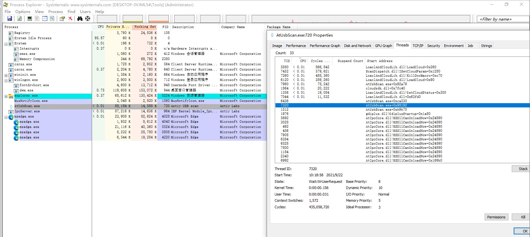Click the icon in AtUsbScan.exe Properties title
The image size is (530, 237).
pyautogui.click(x=273, y=35)
